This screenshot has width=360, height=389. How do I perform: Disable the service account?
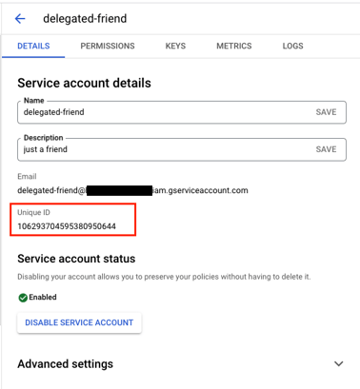pos(79,322)
